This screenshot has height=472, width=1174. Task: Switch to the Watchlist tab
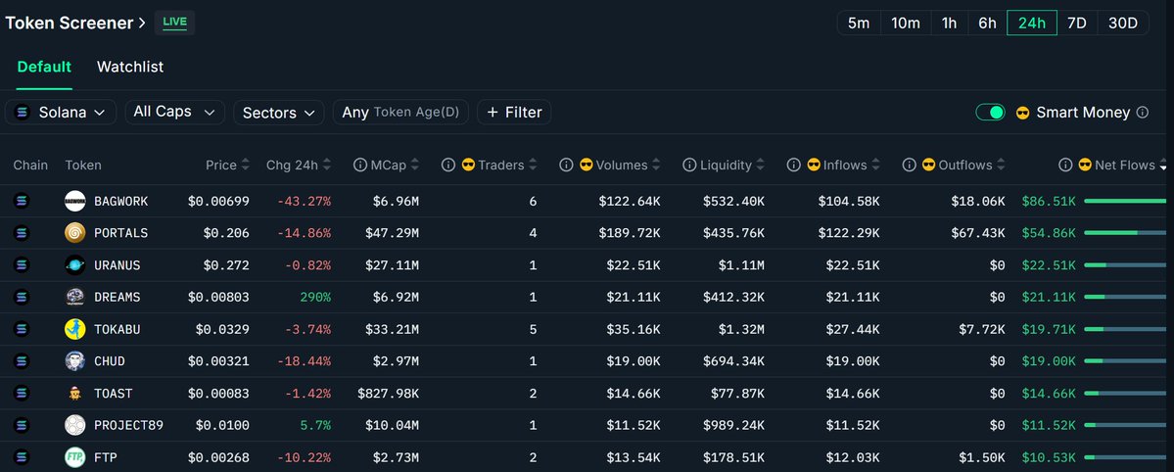pyautogui.click(x=130, y=67)
